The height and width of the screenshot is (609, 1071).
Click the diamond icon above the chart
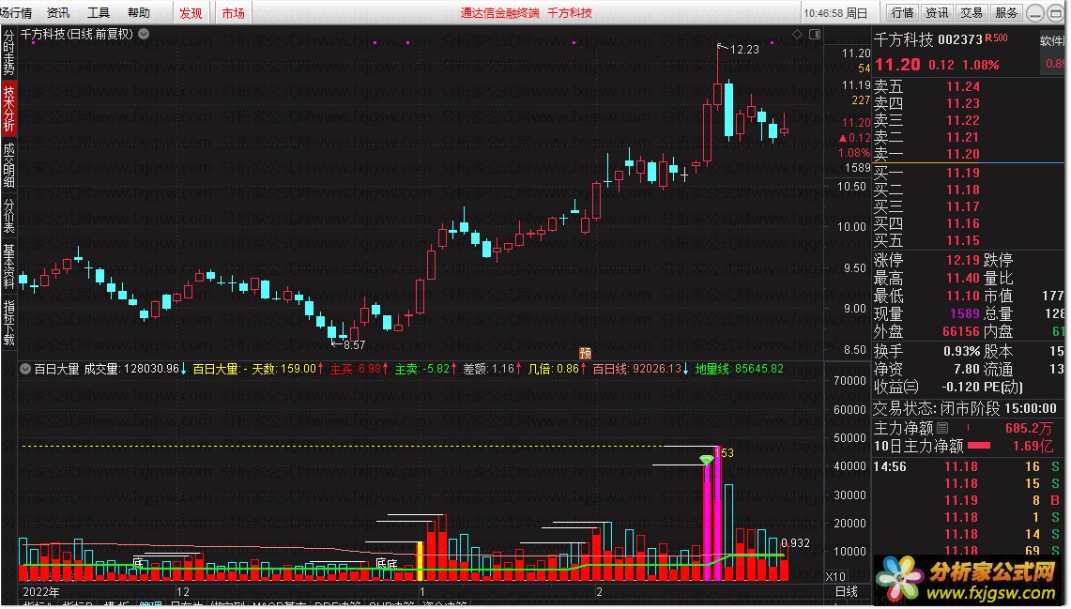click(797, 34)
